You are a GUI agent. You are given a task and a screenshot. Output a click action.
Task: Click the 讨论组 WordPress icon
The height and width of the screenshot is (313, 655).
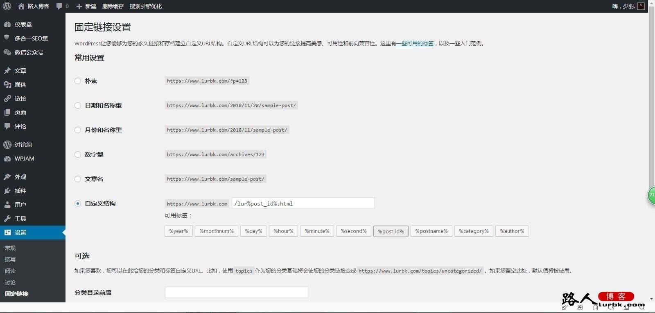[7, 145]
